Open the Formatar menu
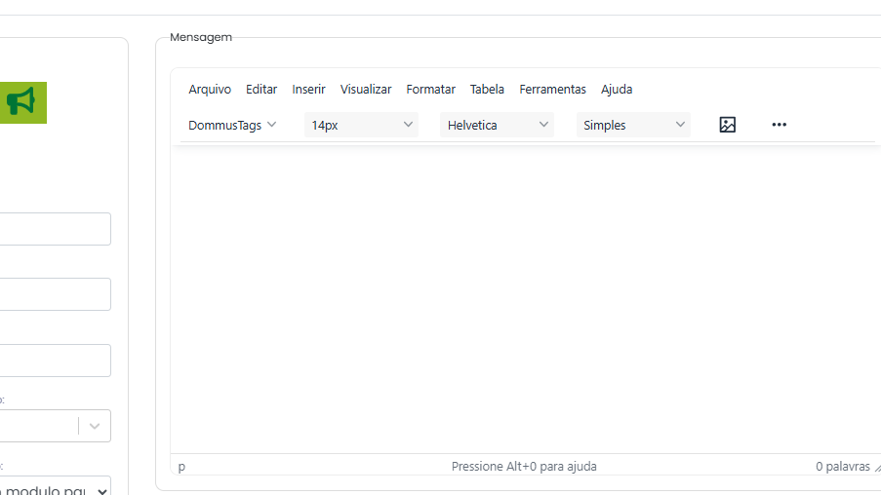 pos(430,89)
